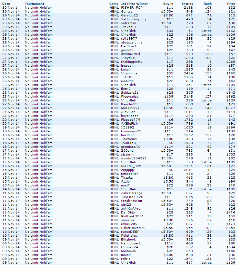This screenshot has width=241, height=265.
Task: Select winner name ded0nArrivl
Action: [130, 54]
